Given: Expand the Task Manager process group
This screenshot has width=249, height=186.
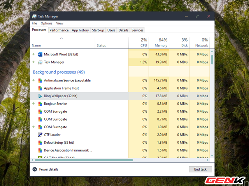Looking at the screenshot, I should pyautogui.click(x=33, y=62).
